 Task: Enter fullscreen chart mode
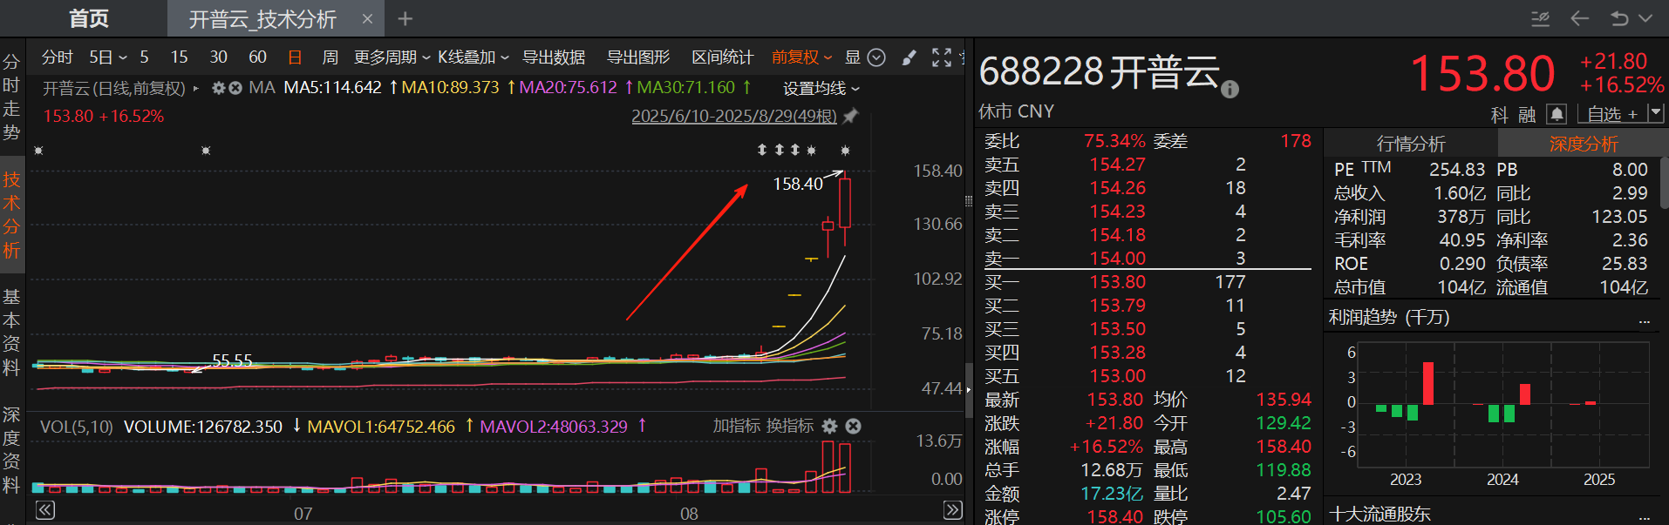coord(941,57)
